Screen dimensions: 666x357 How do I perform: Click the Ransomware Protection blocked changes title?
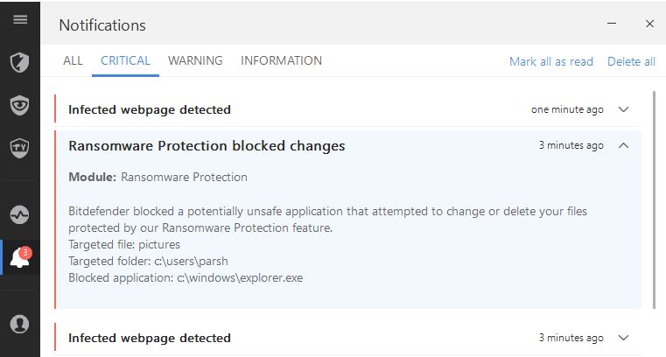(x=207, y=145)
